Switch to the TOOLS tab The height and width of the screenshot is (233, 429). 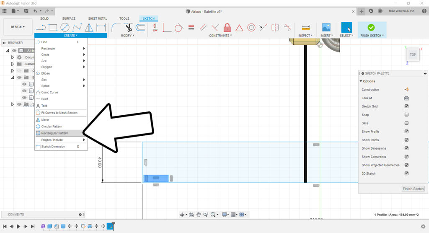[x=124, y=18]
